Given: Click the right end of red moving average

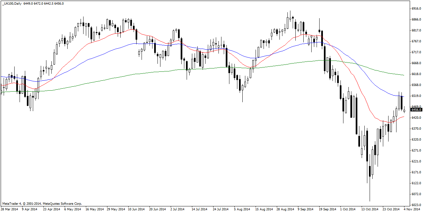Looking at the screenshot, I should tap(403, 116).
